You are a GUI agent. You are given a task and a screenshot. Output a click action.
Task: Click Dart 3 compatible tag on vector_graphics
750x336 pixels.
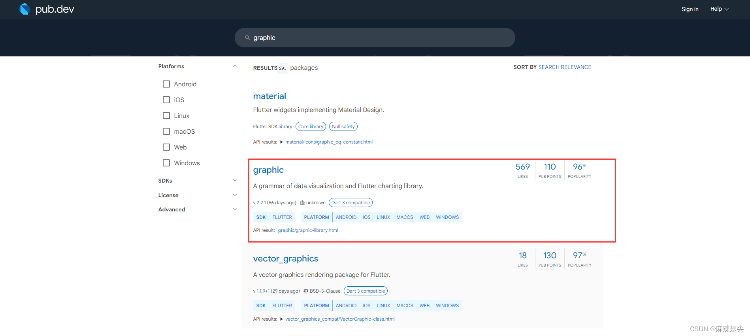(x=366, y=291)
